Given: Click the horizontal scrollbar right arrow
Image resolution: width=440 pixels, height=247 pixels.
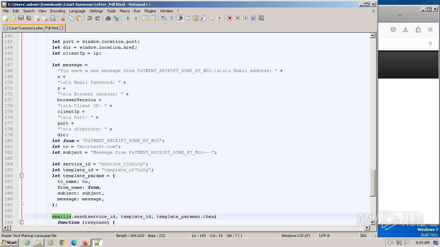Looking at the screenshot, I should tap(367, 228).
